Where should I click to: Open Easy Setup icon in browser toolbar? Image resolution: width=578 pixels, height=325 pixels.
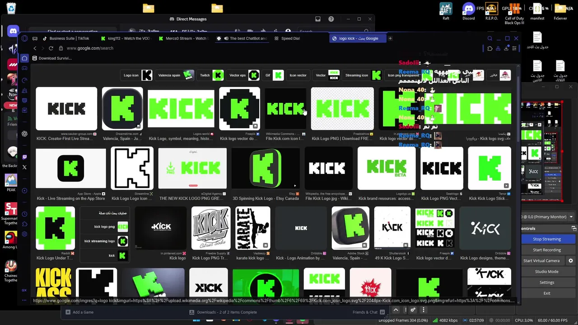(x=514, y=48)
